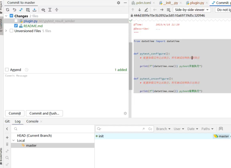The width and height of the screenshot is (231, 168).
Task: Click the Refresh changes icon
Action: tap(7, 10)
